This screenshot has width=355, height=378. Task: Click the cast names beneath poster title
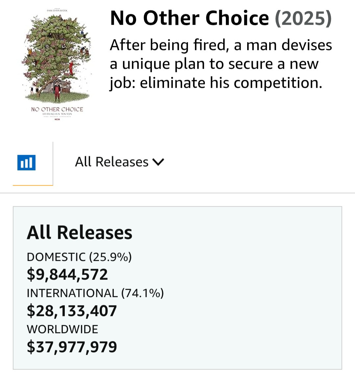(57, 114)
